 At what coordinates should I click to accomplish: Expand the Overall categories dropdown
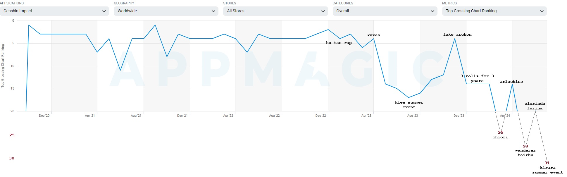click(x=385, y=11)
